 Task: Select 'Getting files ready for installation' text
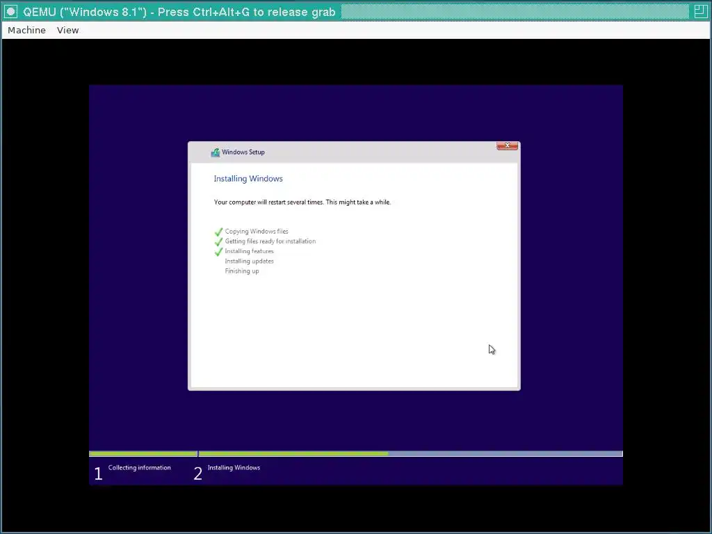pyautogui.click(x=270, y=241)
